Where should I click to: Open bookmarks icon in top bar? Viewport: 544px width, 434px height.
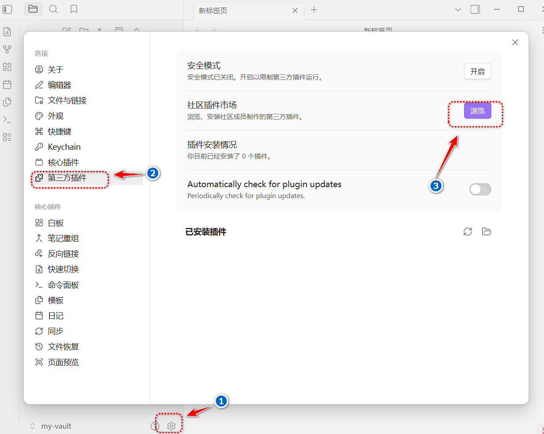(74, 9)
